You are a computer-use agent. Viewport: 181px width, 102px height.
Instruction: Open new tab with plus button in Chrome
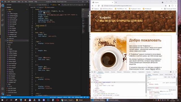[116, 2]
